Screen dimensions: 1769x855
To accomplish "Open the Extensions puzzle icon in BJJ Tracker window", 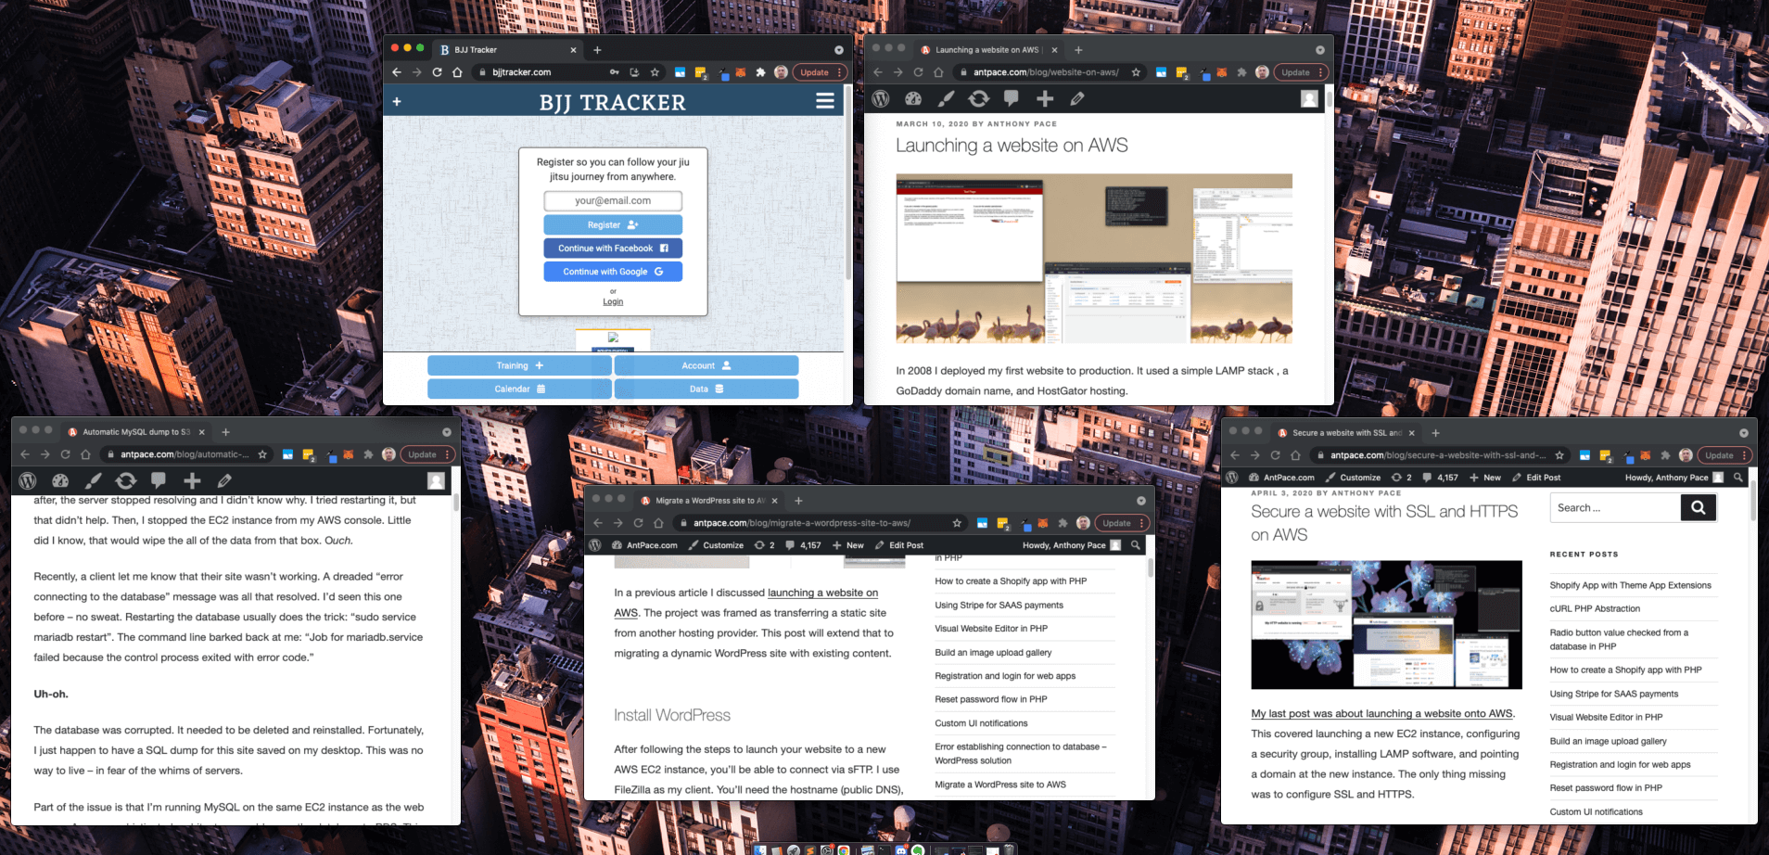I will 761,72.
